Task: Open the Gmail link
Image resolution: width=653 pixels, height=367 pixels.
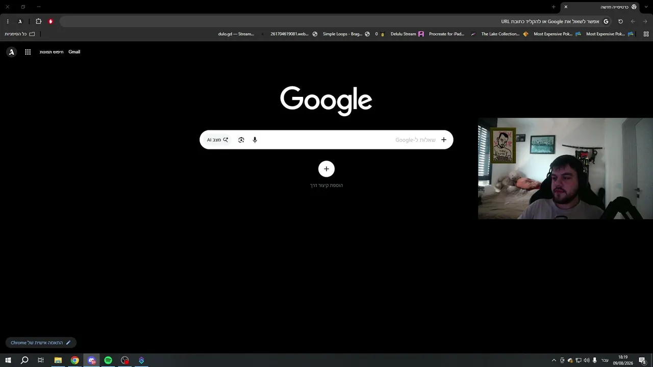Action: coord(74,52)
